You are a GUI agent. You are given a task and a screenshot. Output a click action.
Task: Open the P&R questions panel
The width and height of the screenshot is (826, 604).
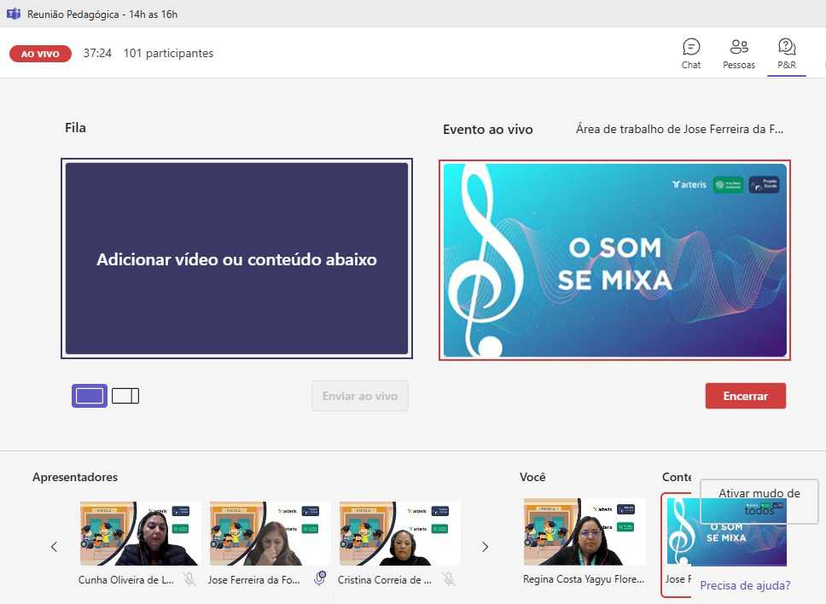pyautogui.click(x=786, y=53)
